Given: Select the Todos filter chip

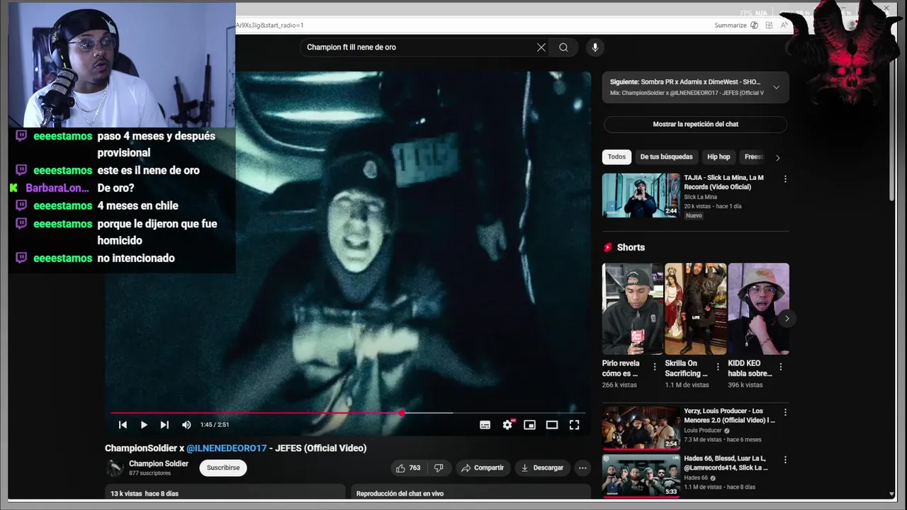Looking at the screenshot, I should tap(616, 157).
